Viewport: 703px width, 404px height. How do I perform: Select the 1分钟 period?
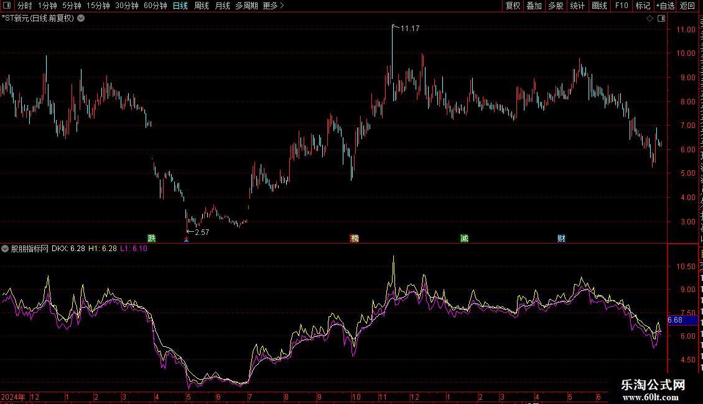click(47, 6)
